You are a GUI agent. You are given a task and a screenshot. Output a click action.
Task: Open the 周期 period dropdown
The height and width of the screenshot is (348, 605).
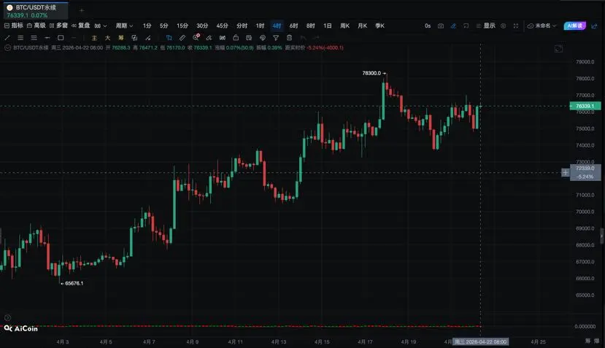click(124, 26)
